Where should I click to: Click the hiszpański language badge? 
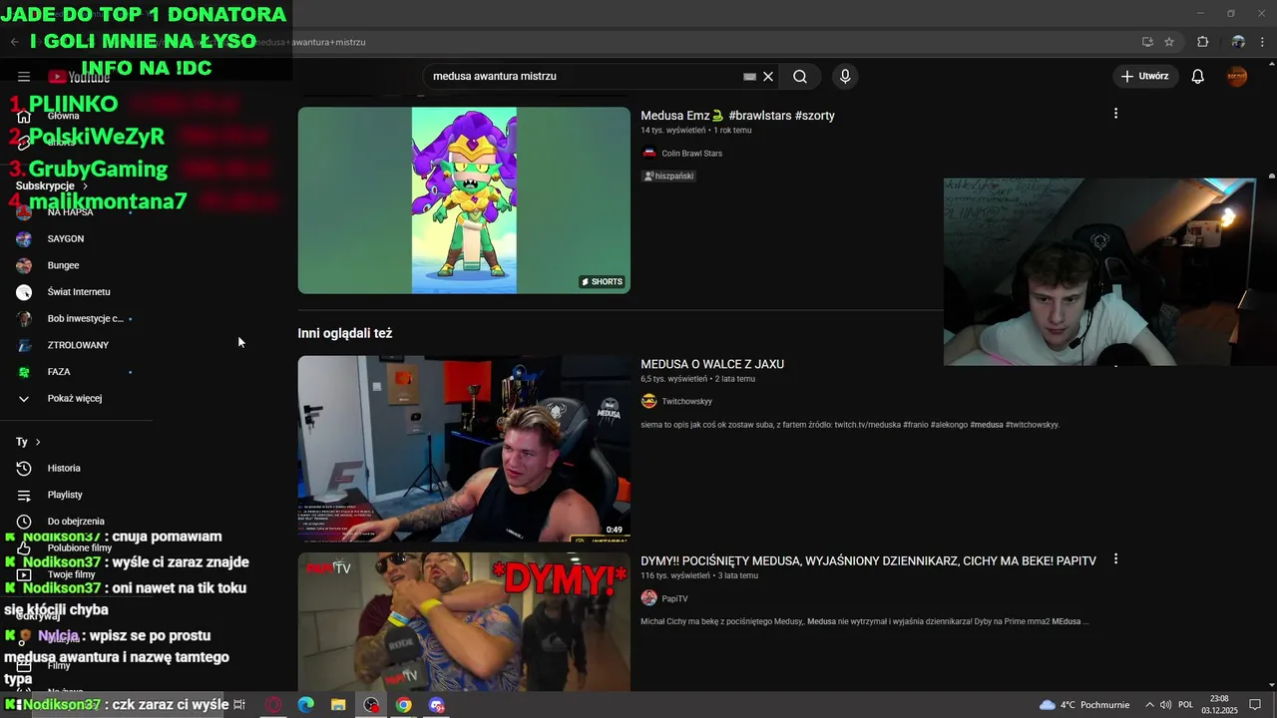(x=668, y=177)
